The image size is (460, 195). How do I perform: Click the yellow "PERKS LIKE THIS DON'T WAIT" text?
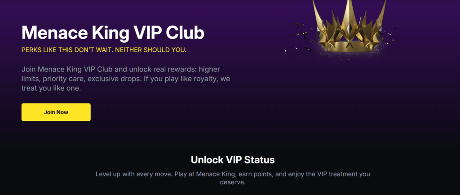click(66, 49)
